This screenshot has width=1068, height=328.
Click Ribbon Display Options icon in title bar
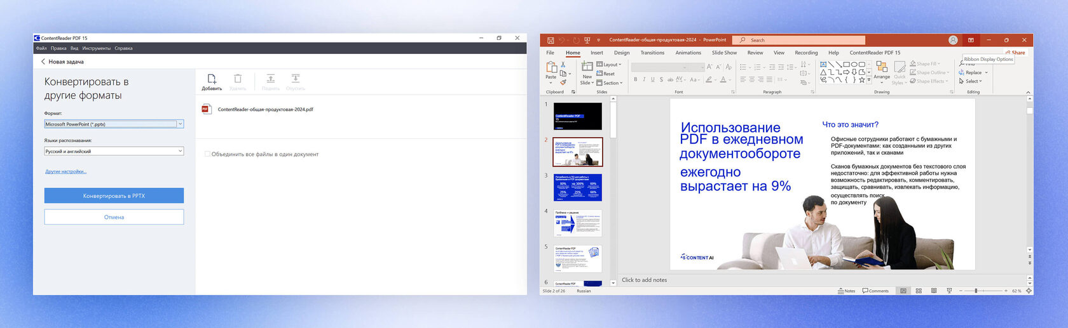[x=971, y=40]
